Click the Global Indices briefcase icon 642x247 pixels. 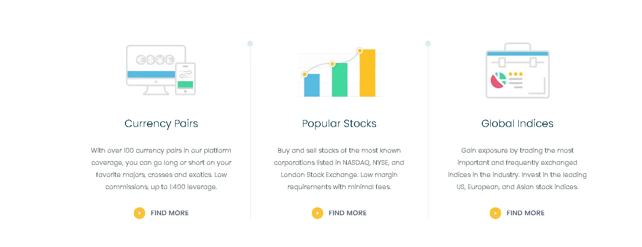point(517,71)
